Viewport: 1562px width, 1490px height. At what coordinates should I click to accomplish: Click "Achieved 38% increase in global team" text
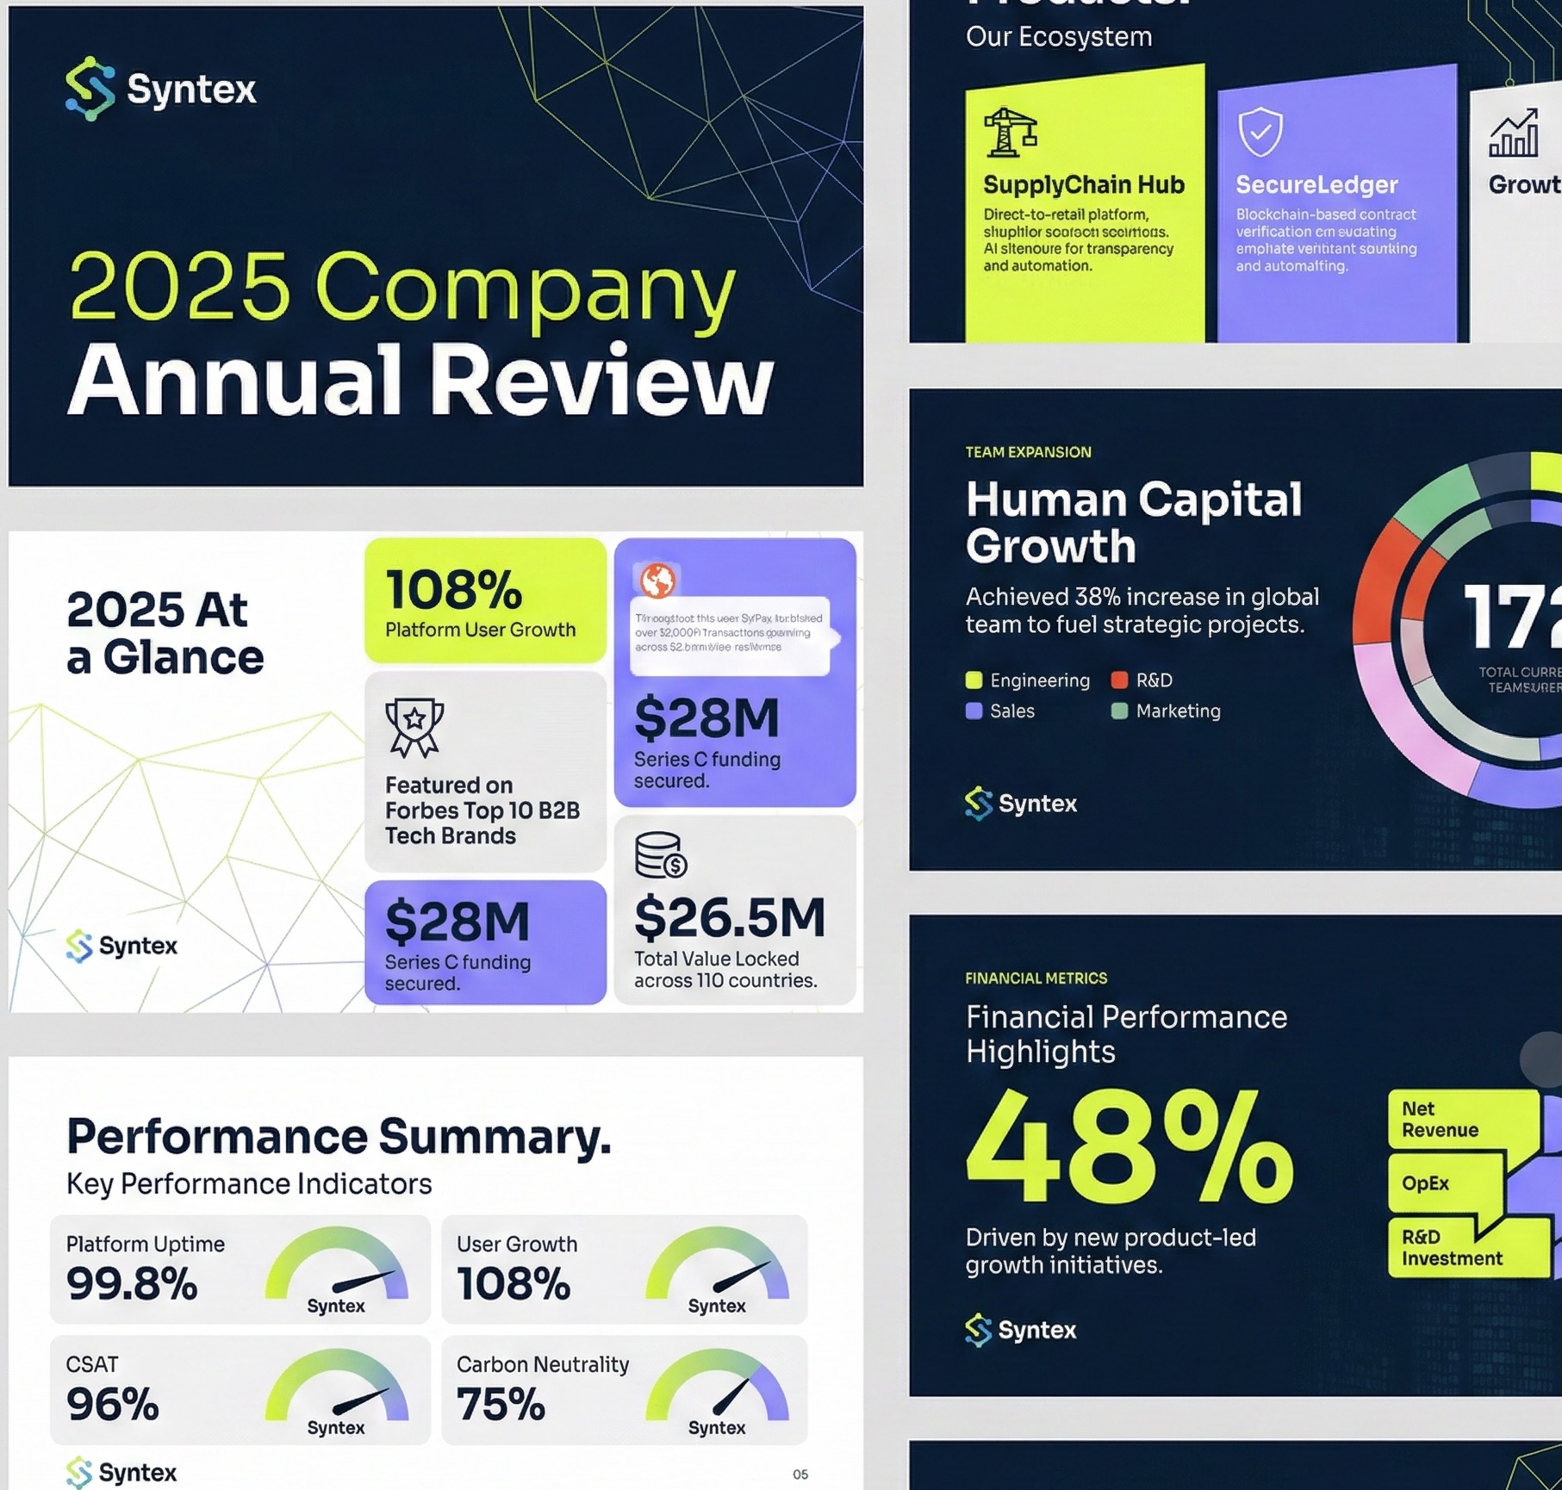tap(1142, 611)
